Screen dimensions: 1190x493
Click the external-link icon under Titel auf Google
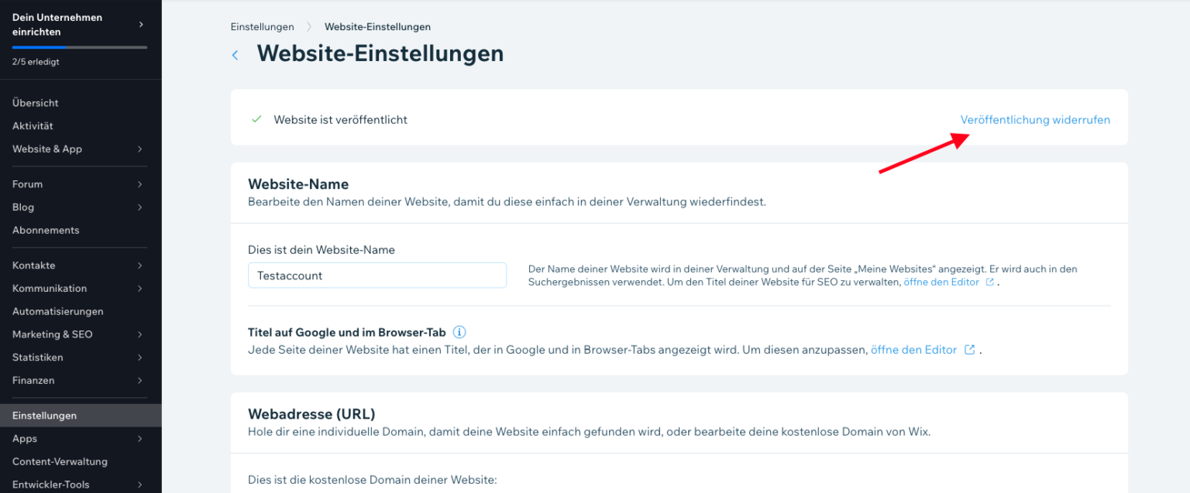click(969, 349)
